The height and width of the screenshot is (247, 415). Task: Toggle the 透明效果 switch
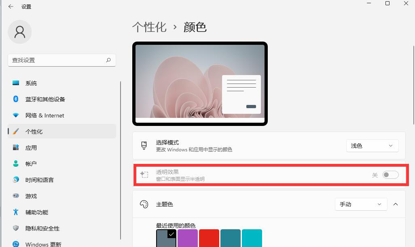click(391, 175)
